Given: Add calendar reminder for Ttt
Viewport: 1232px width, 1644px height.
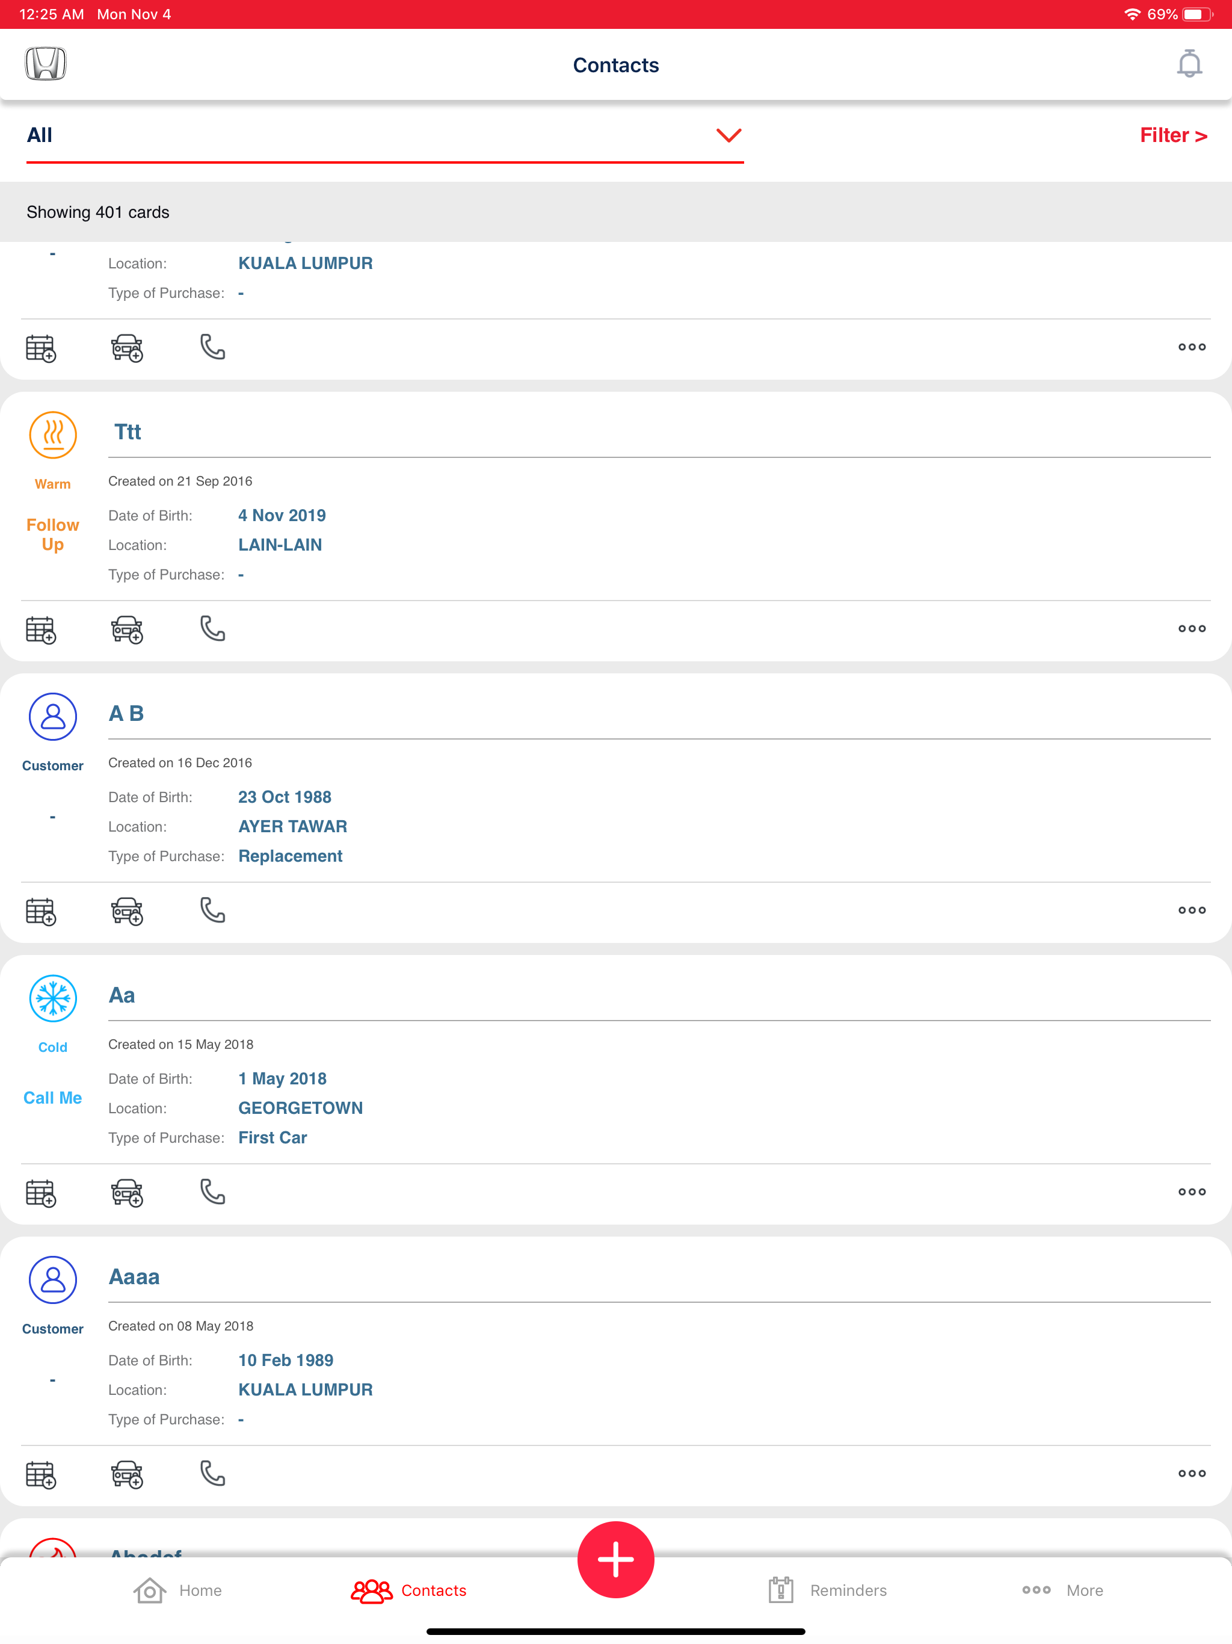Looking at the screenshot, I should click(x=41, y=629).
